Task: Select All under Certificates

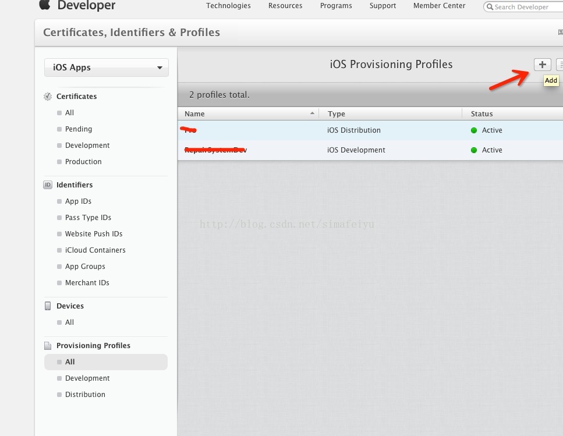Action: click(x=69, y=113)
